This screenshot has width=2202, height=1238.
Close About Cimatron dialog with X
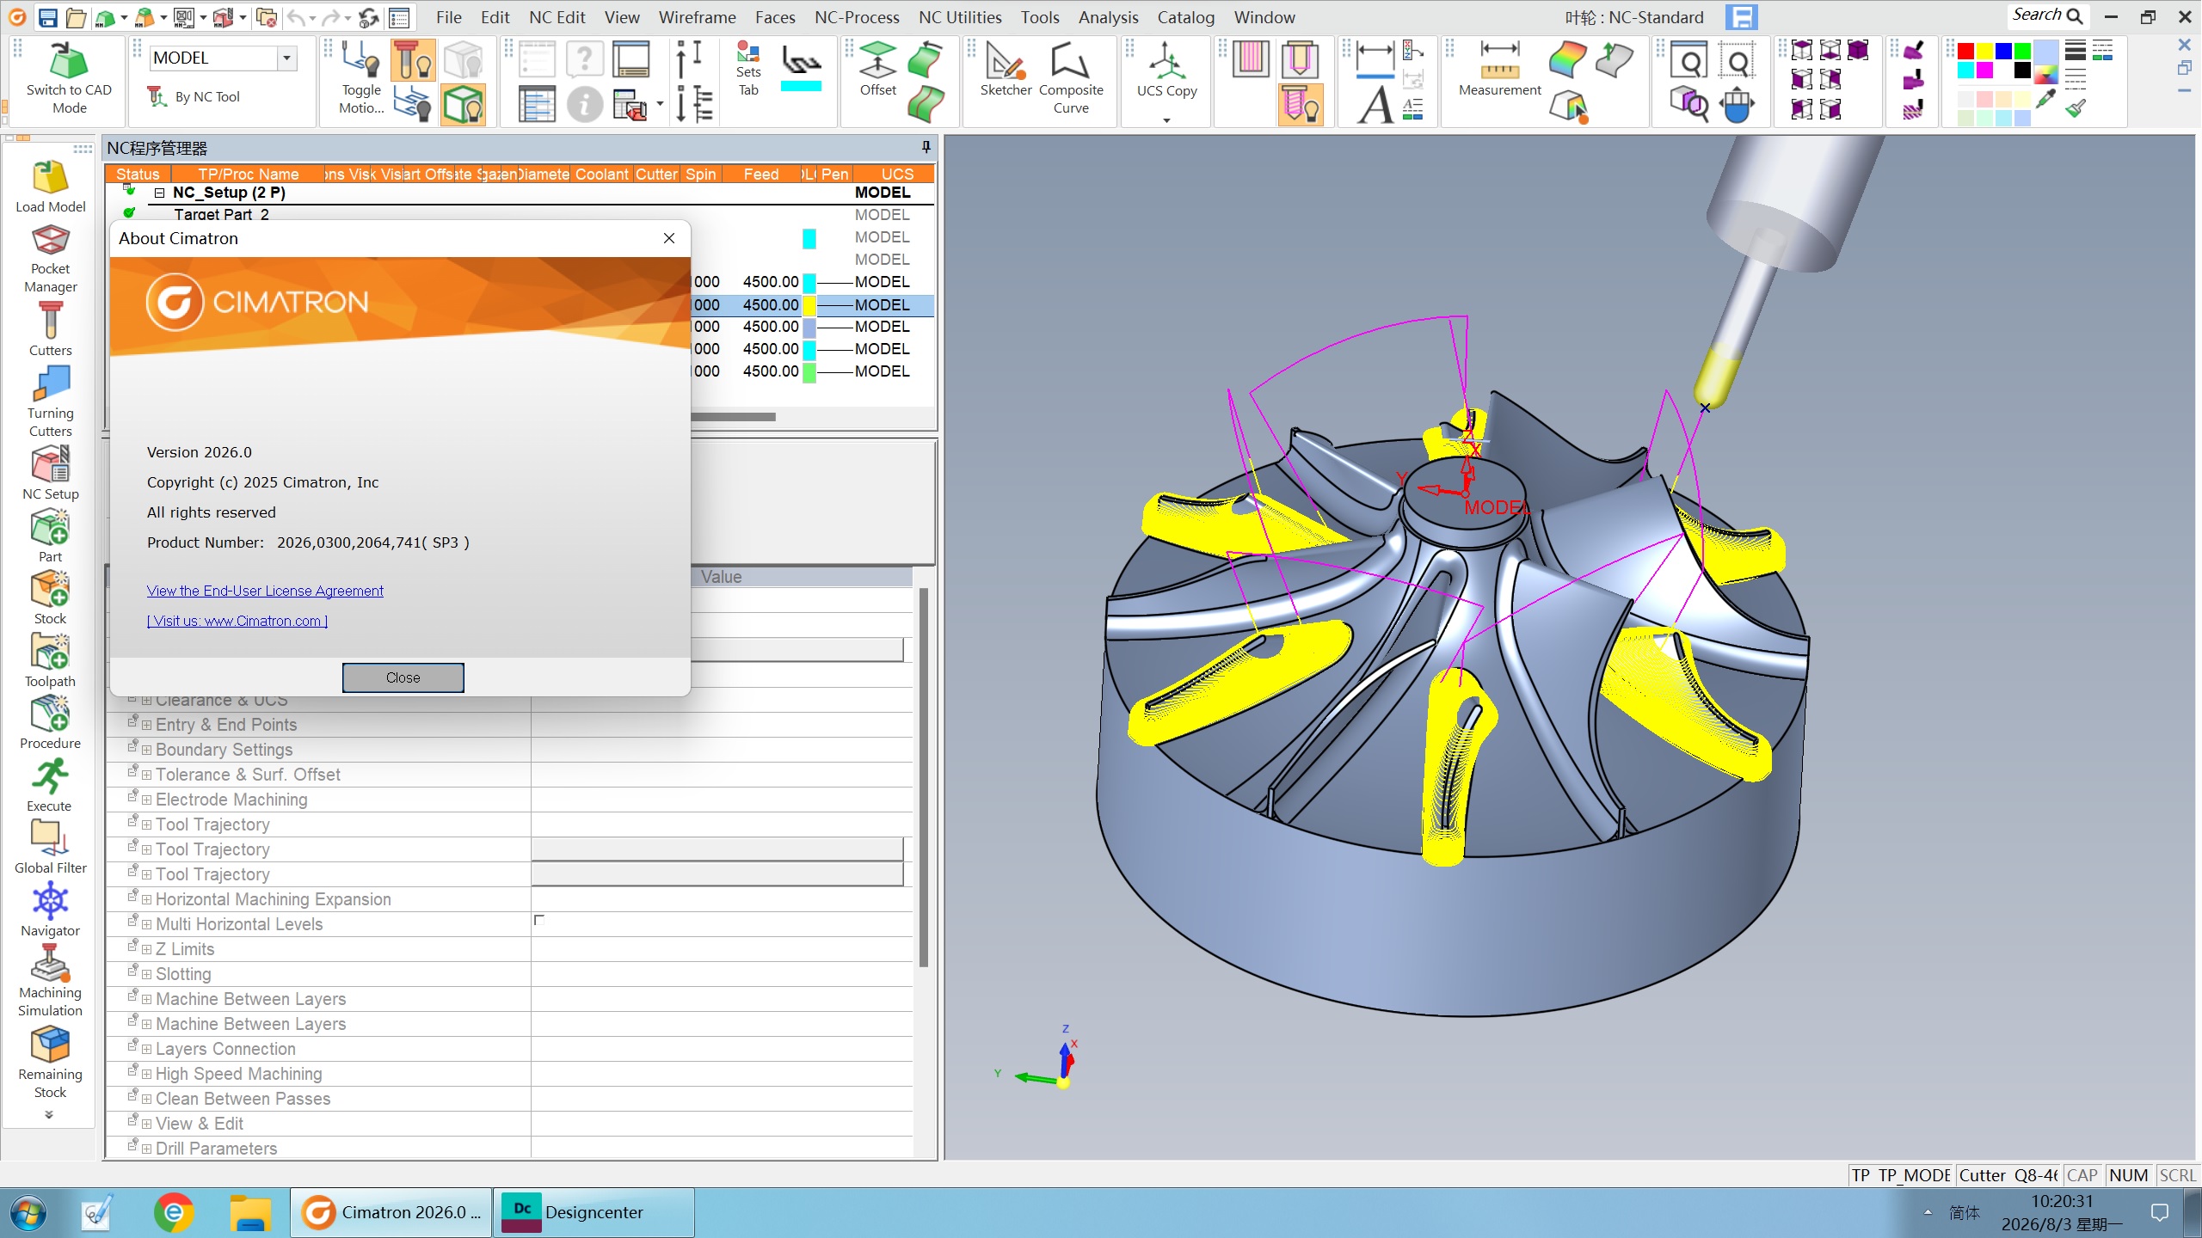669,238
